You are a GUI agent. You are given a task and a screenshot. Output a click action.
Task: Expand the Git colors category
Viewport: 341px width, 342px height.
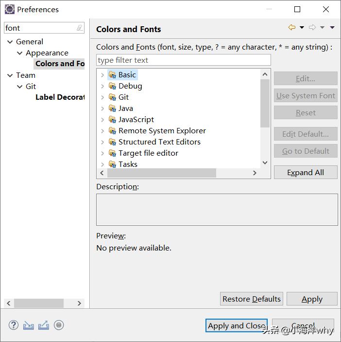coord(102,97)
